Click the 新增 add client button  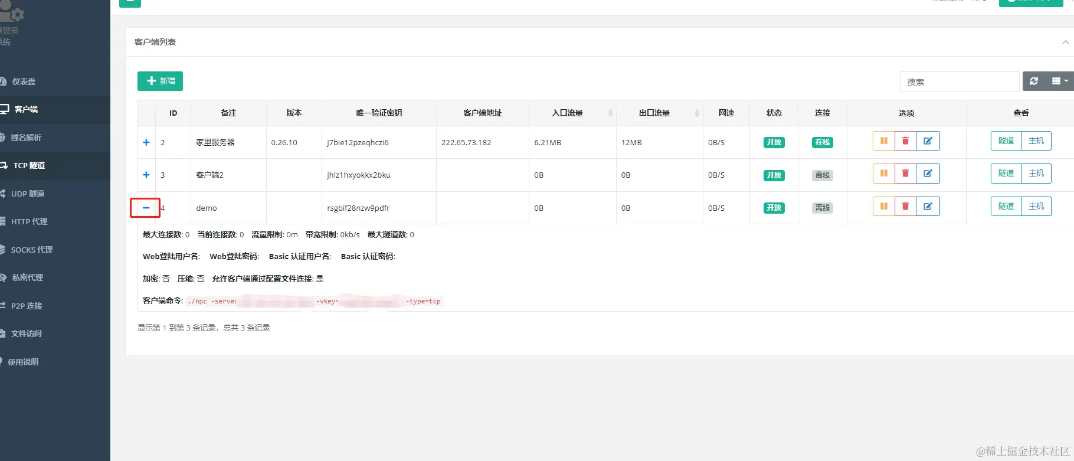click(160, 81)
